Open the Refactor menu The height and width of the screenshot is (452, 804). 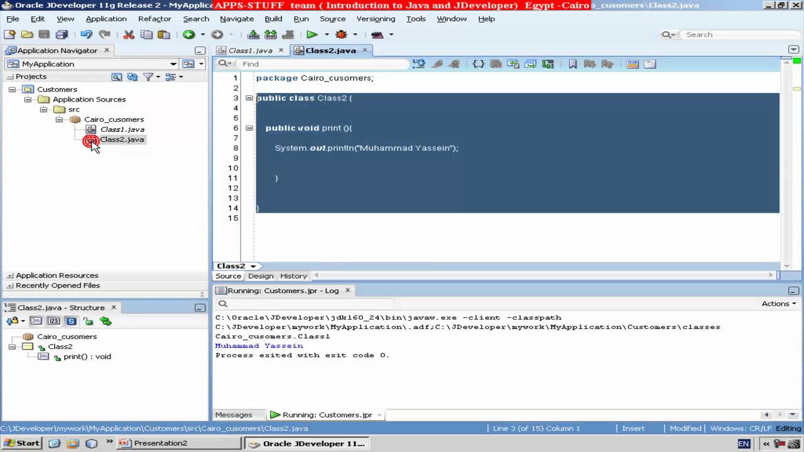click(155, 19)
